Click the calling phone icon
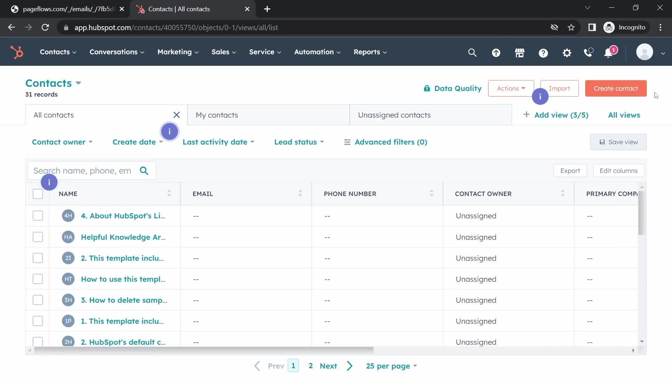Viewport: 672px width, 378px height. click(589, 52)
